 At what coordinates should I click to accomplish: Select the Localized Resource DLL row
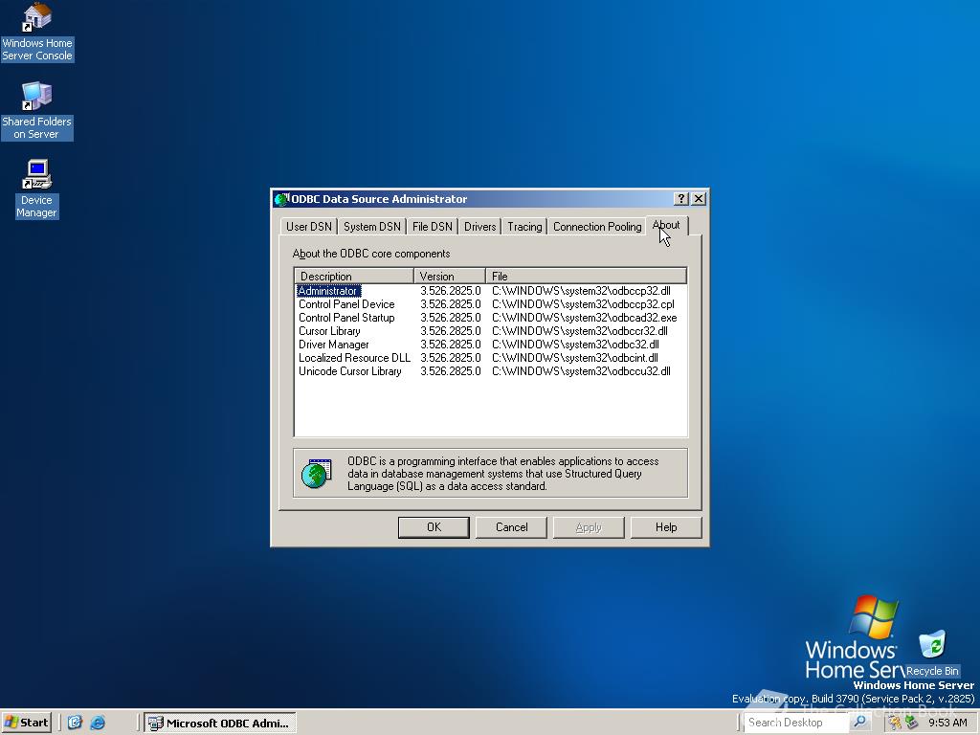click(491, 358)
